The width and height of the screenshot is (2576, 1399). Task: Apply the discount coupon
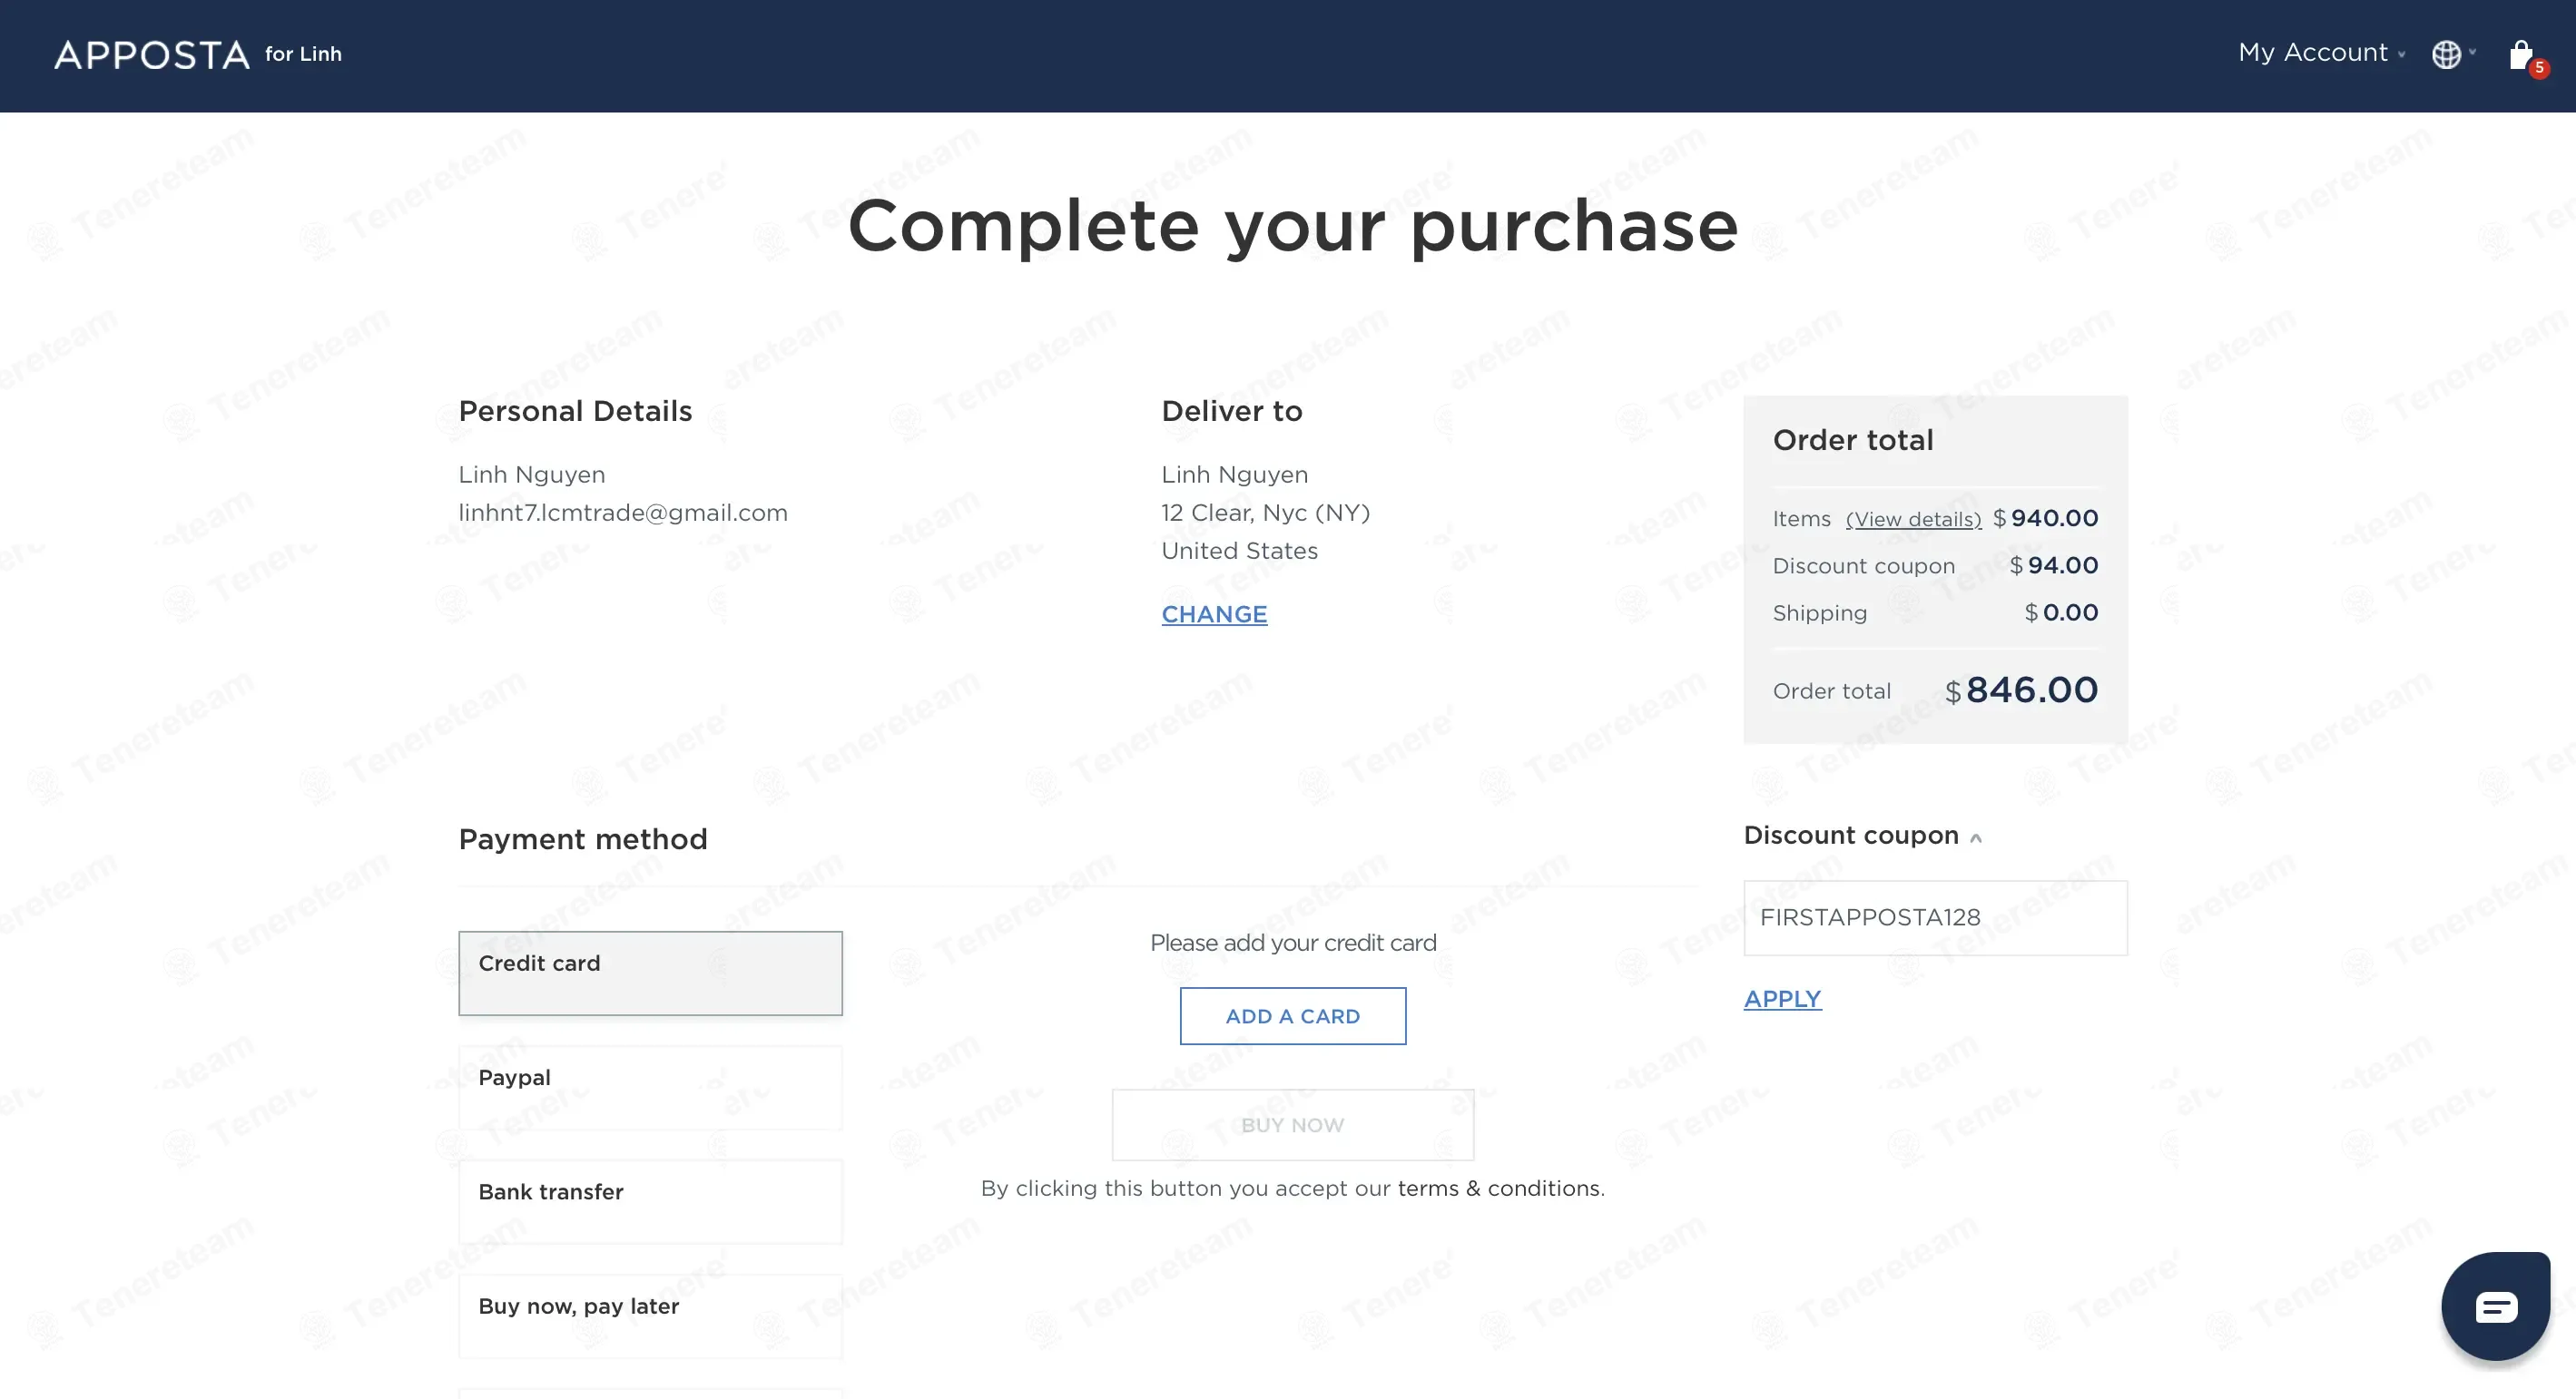1783,998
